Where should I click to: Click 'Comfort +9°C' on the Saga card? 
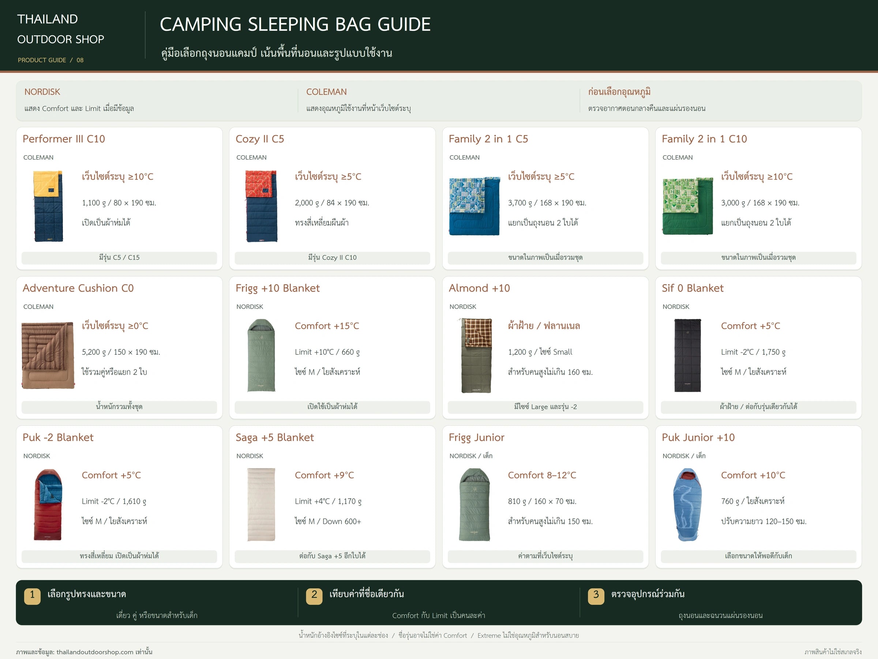tap(324, 475)
